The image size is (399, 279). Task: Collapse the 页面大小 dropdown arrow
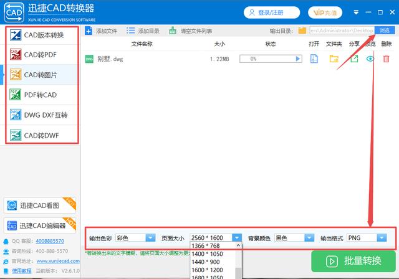[x=237, y=237]
